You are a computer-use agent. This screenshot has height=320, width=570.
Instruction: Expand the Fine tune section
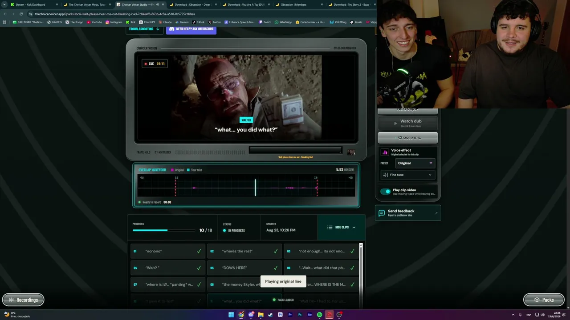(x=408, y=175)
